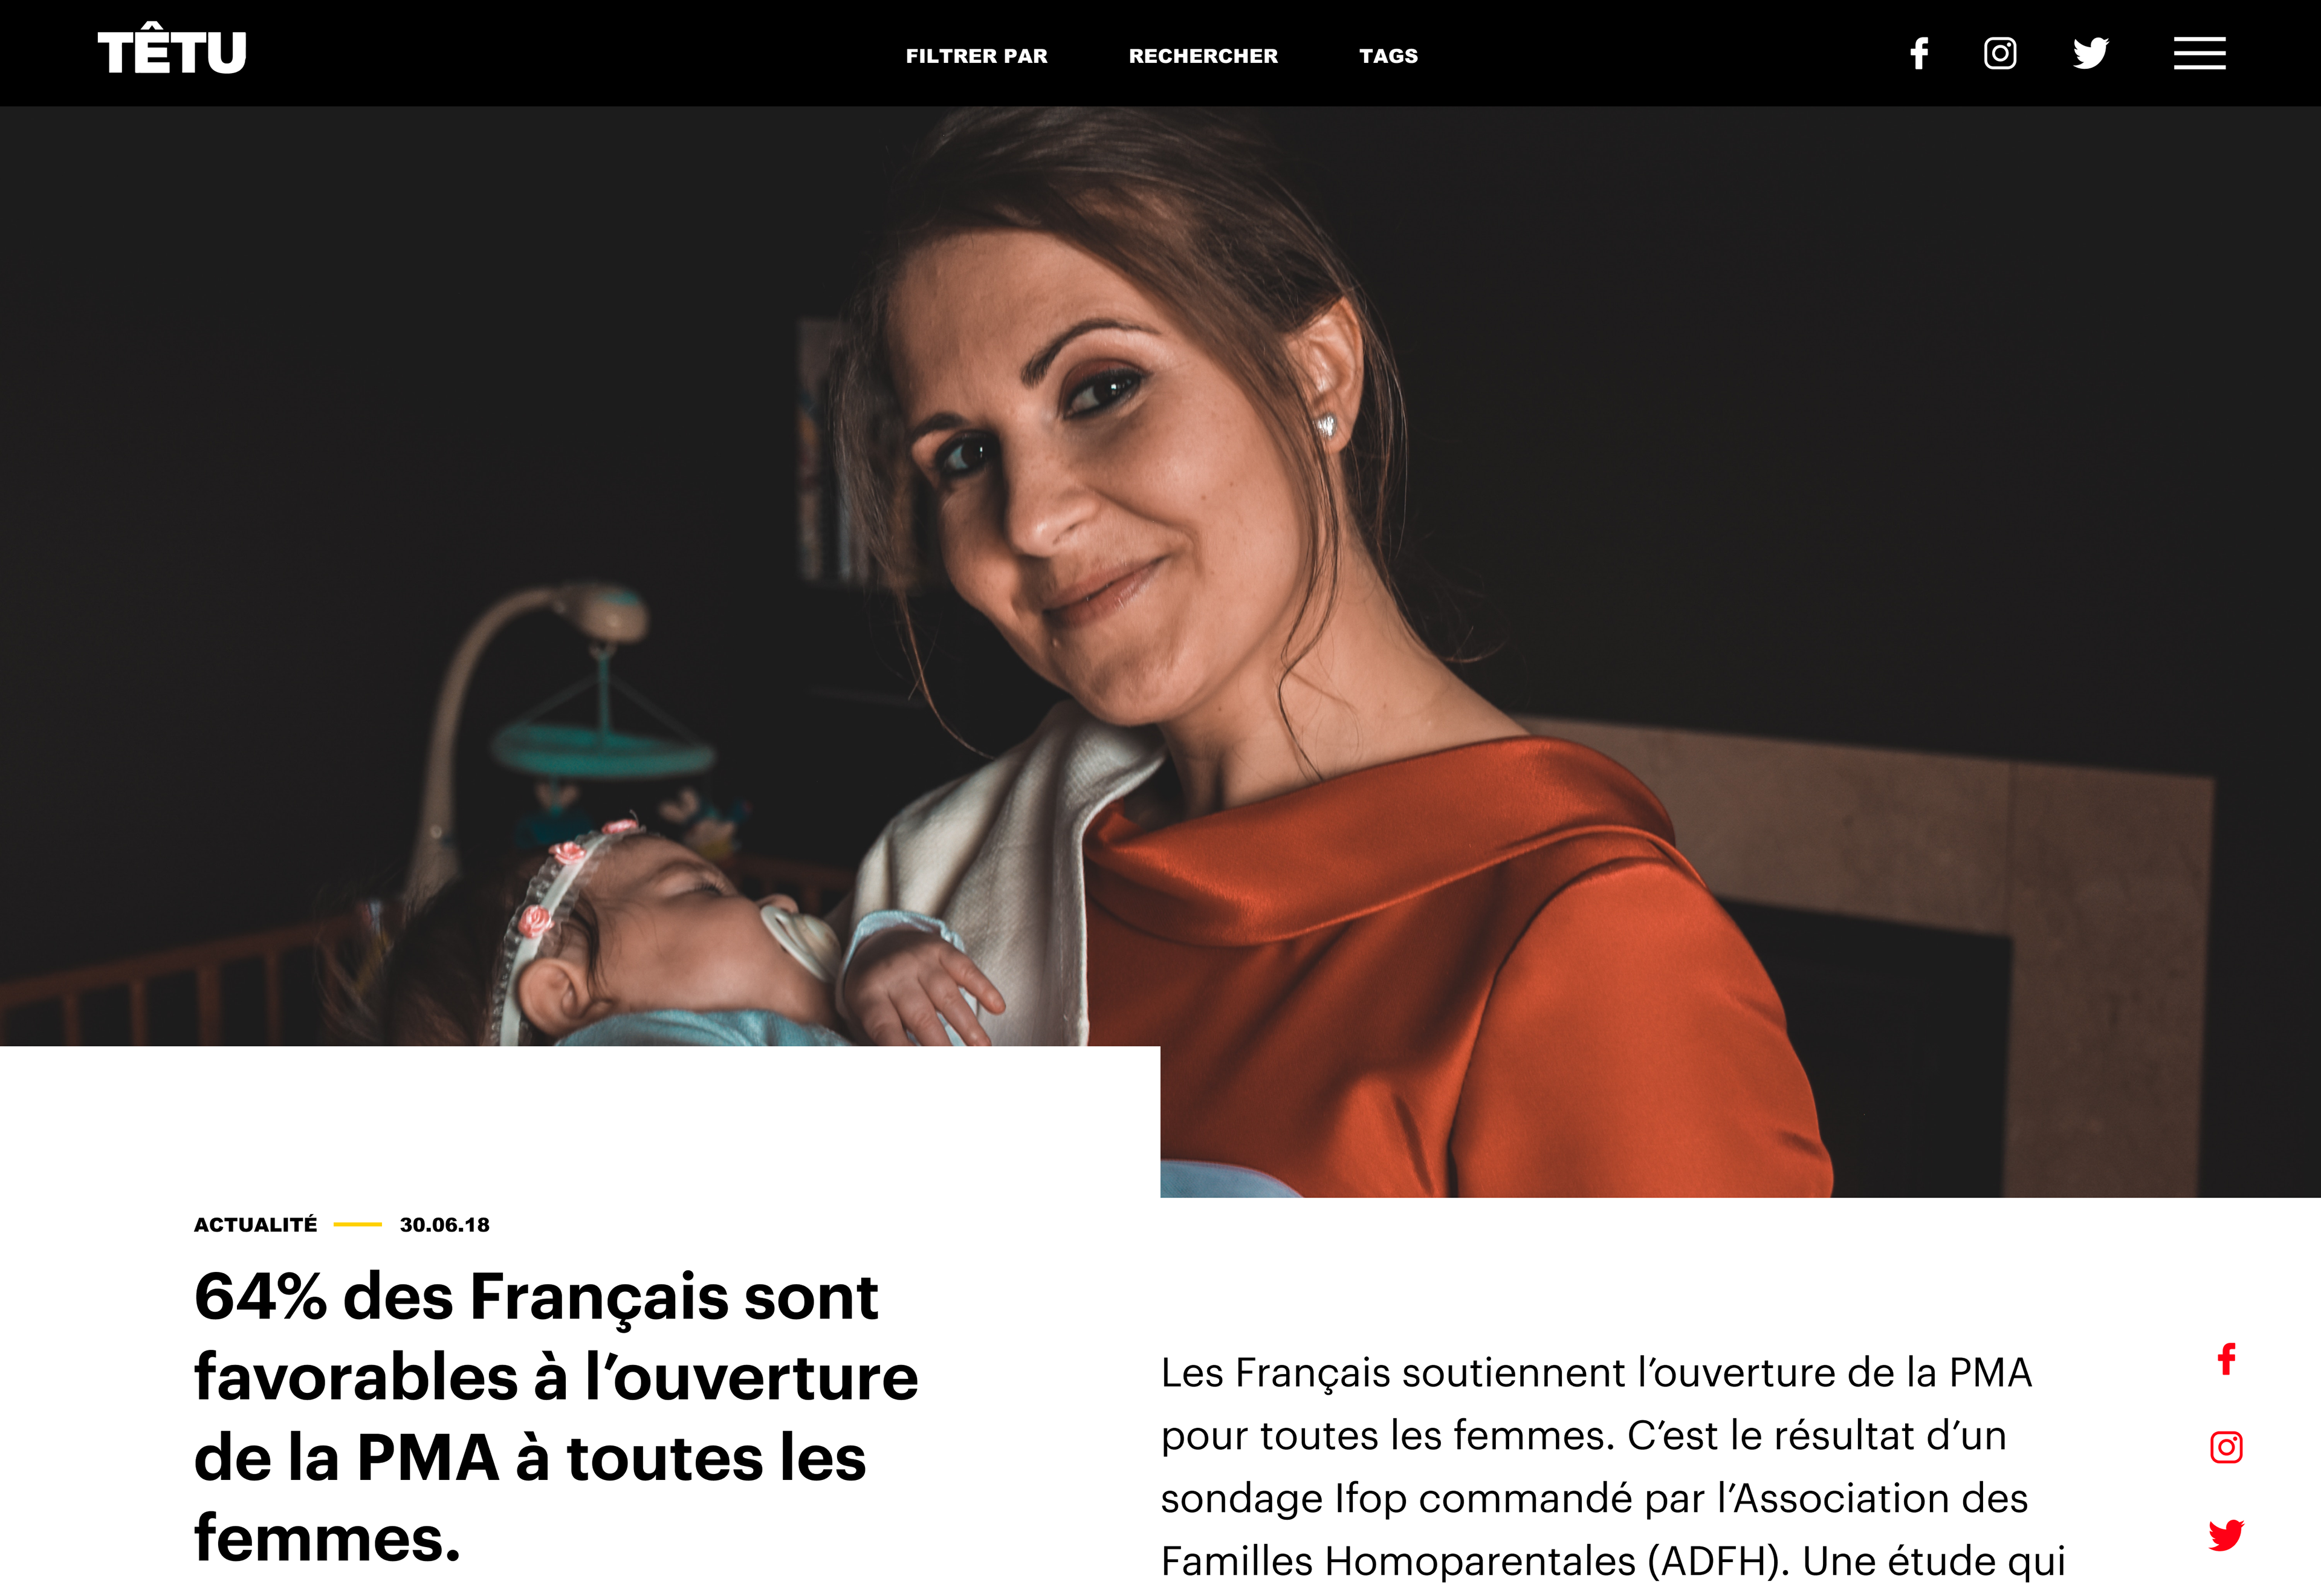Share article via red Instagram icon
The height and width of the screenshot is (1596, 2321).
coord(2226,1447)
